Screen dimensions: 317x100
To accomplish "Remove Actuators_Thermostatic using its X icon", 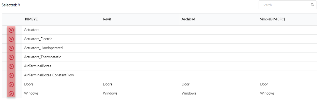I will tap(11, 57).
